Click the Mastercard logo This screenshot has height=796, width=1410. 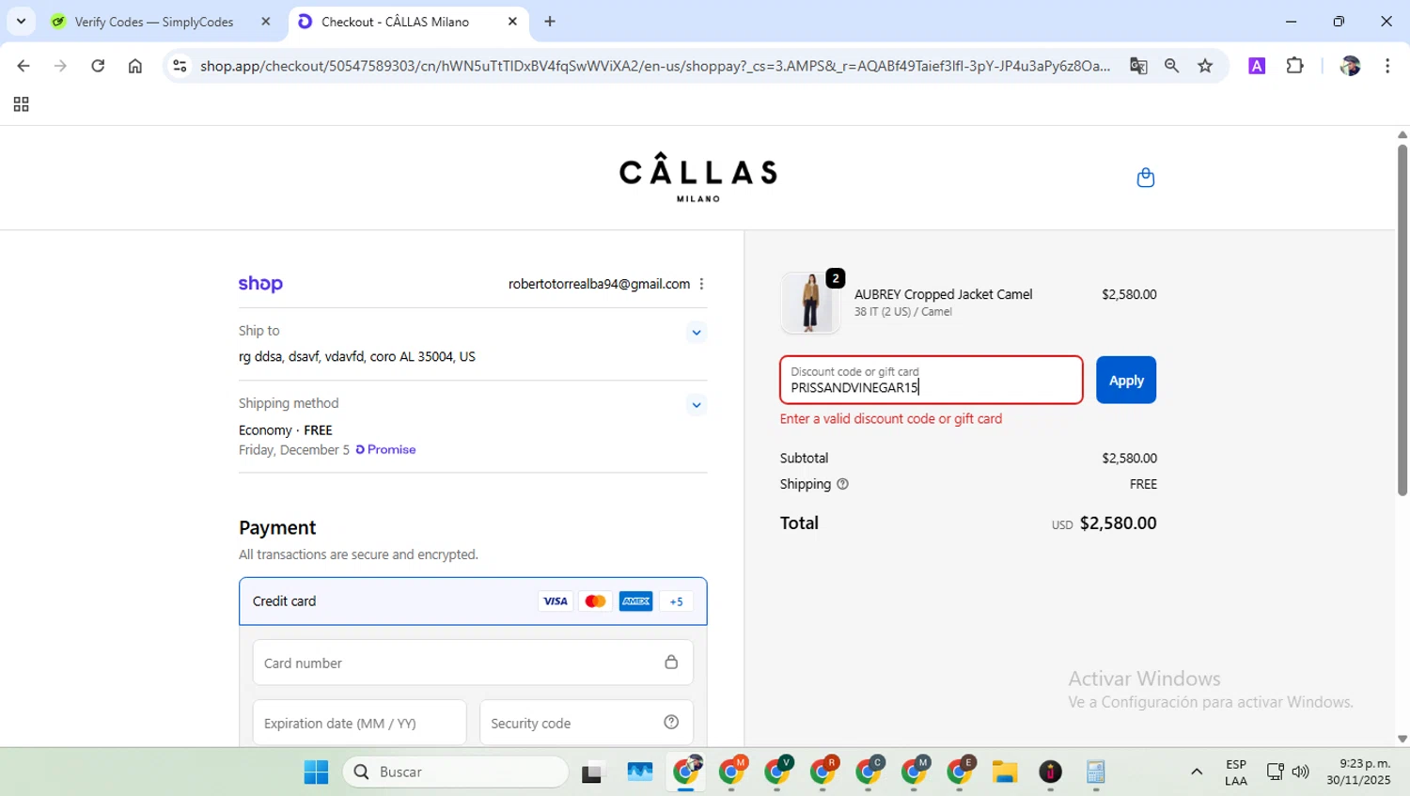(x=595, y=601)
